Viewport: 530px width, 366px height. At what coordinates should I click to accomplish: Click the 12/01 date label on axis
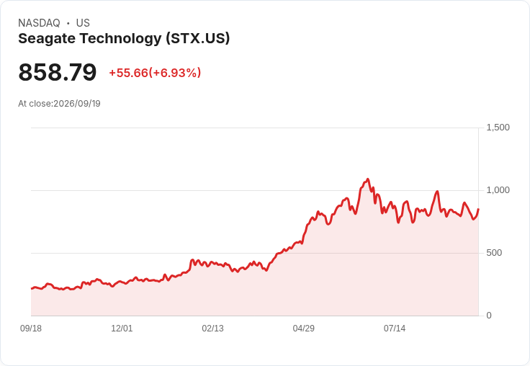click(x=122, y=329)
